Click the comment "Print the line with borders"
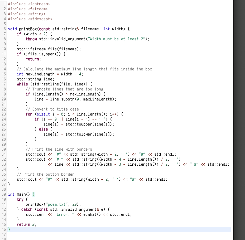245x240 pixels. pos(59,149)
